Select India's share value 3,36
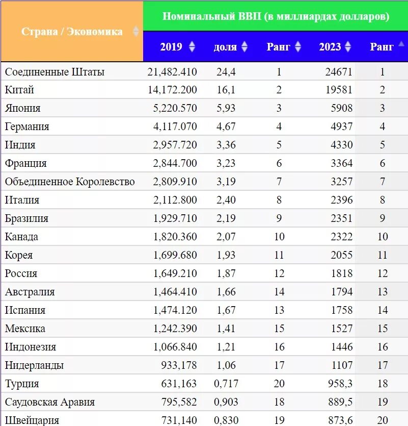The image size is (408, 426). point(226,145)
